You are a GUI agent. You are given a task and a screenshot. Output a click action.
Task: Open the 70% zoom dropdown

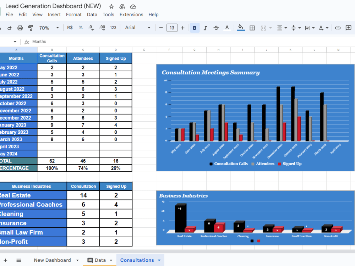[x=49, y=28]
